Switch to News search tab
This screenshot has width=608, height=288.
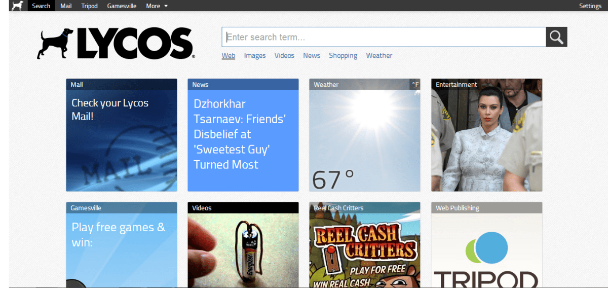click(312, 56)
